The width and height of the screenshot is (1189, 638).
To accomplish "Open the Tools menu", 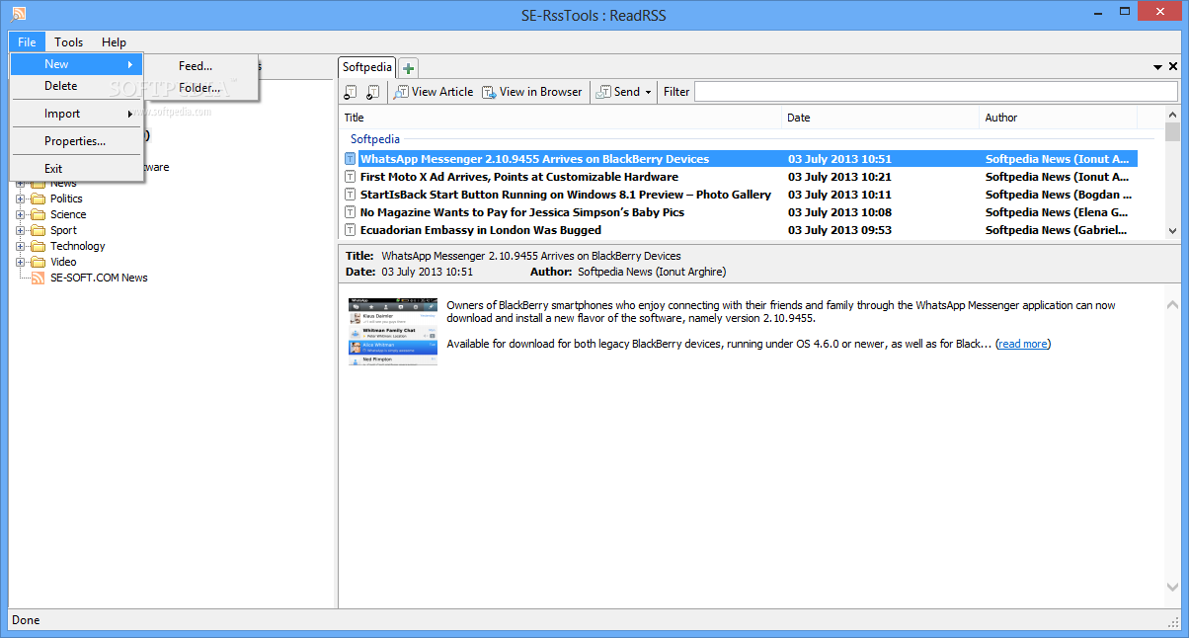I will pos(69,42).
